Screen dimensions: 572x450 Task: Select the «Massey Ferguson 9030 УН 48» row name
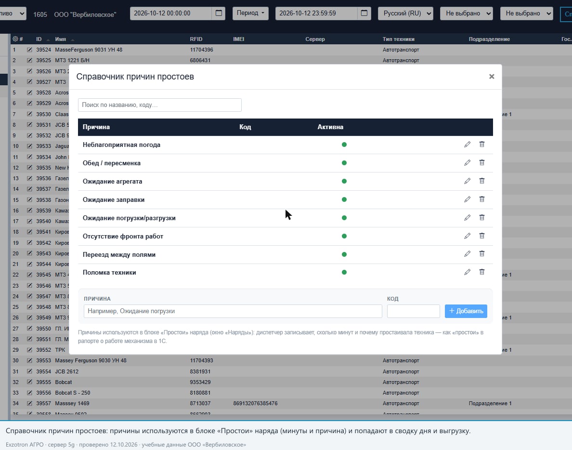[91, 360]
